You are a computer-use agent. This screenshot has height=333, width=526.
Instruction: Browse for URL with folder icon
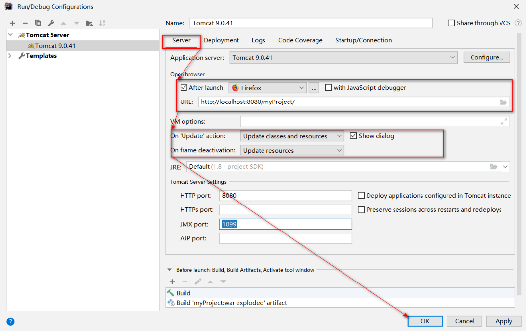click(x=503, y=102)
